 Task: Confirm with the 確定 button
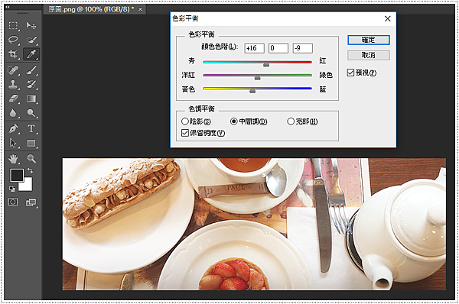[369, 40]
